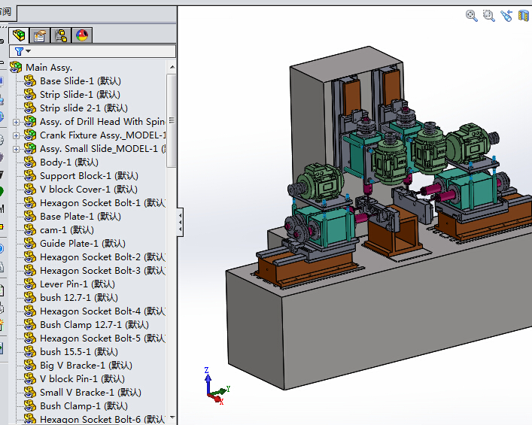Select Lever Pin-1 part
The height and width of the screenshot is (425, 532).
click(x=78, y=284)
